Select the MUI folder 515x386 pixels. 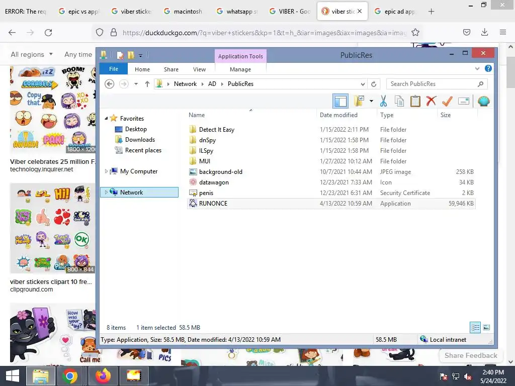point(331,161)
